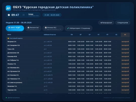Click the Среда weekday label
Screen dimensions: 136x102
(x=31, y=14)
